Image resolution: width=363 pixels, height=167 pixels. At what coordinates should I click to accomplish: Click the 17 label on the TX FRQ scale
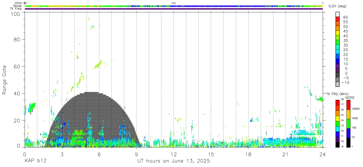[343, 105]
